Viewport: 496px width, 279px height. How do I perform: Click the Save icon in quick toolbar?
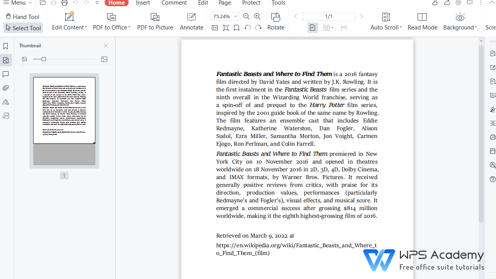[x=54, y=3]
